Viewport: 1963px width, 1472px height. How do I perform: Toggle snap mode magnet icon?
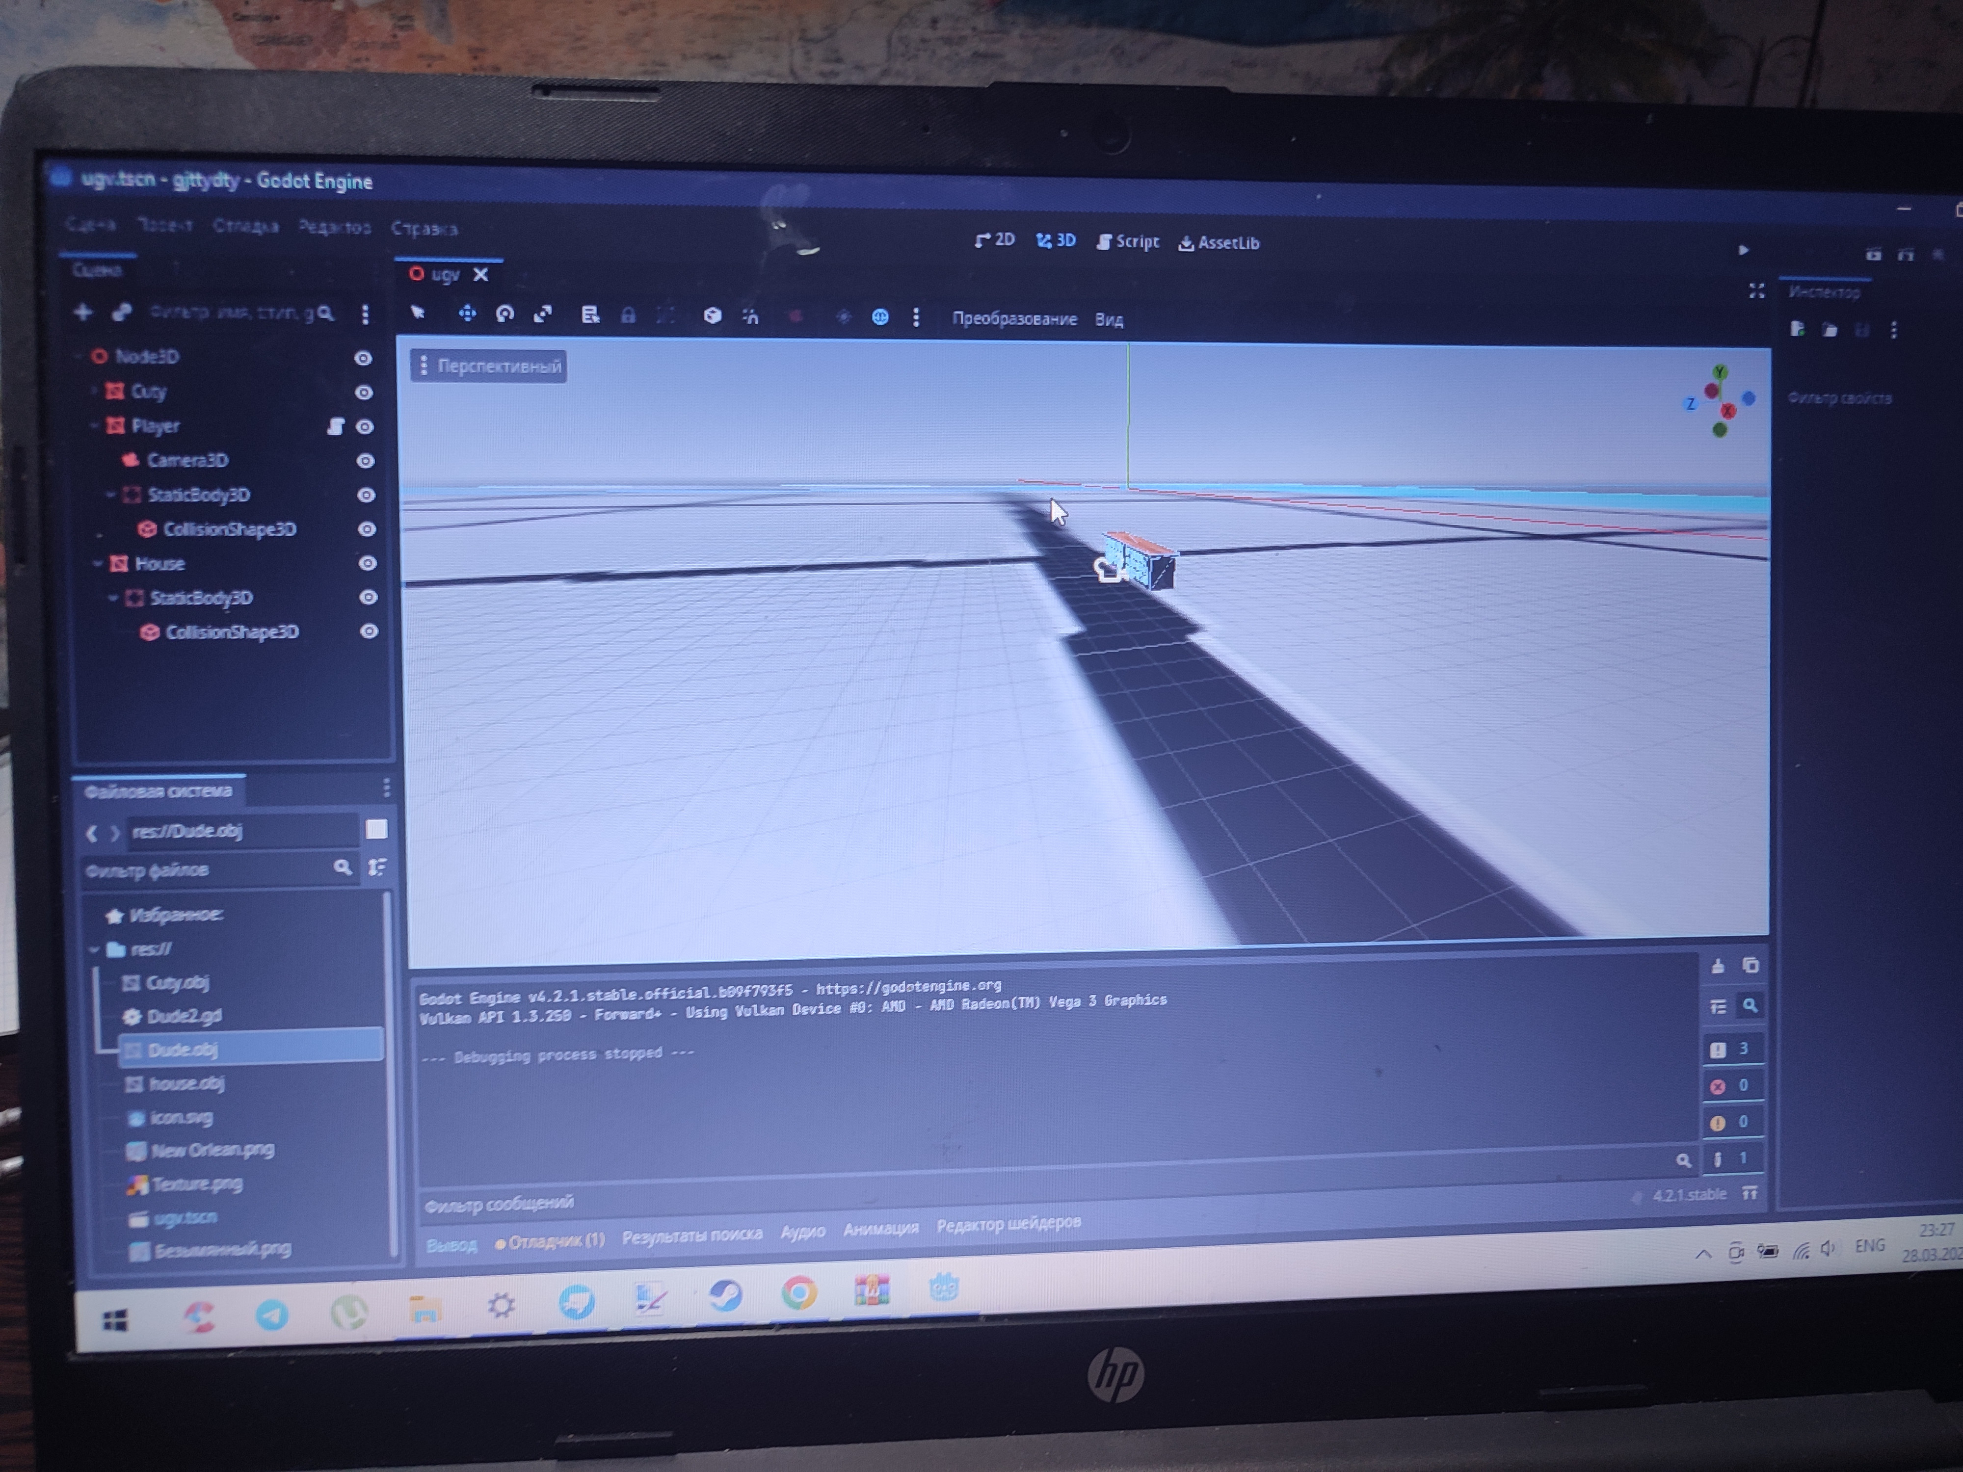[751, 316]
